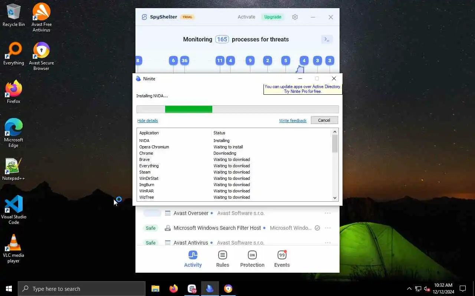Open more options for Avast Antivirus row
475x296 pixels.
coord(328,243)
